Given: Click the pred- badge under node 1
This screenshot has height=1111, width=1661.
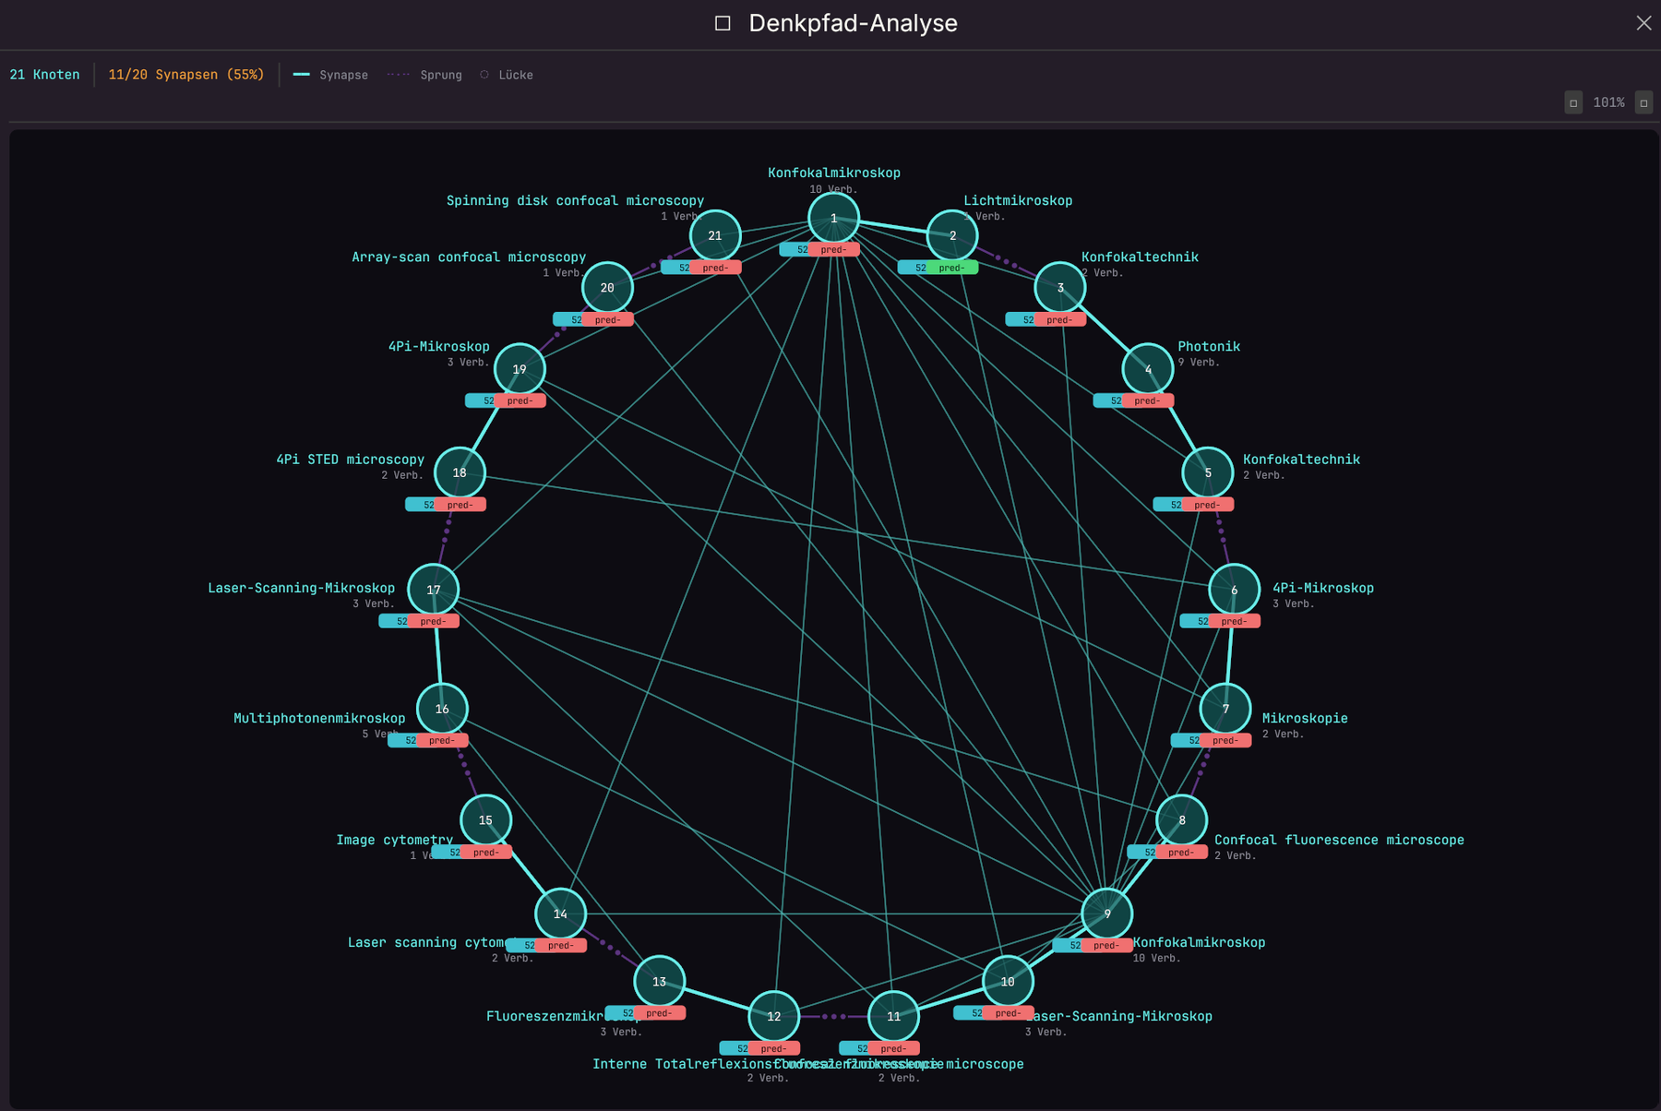Looking at the screenshot, I should (x=834, y=249).
